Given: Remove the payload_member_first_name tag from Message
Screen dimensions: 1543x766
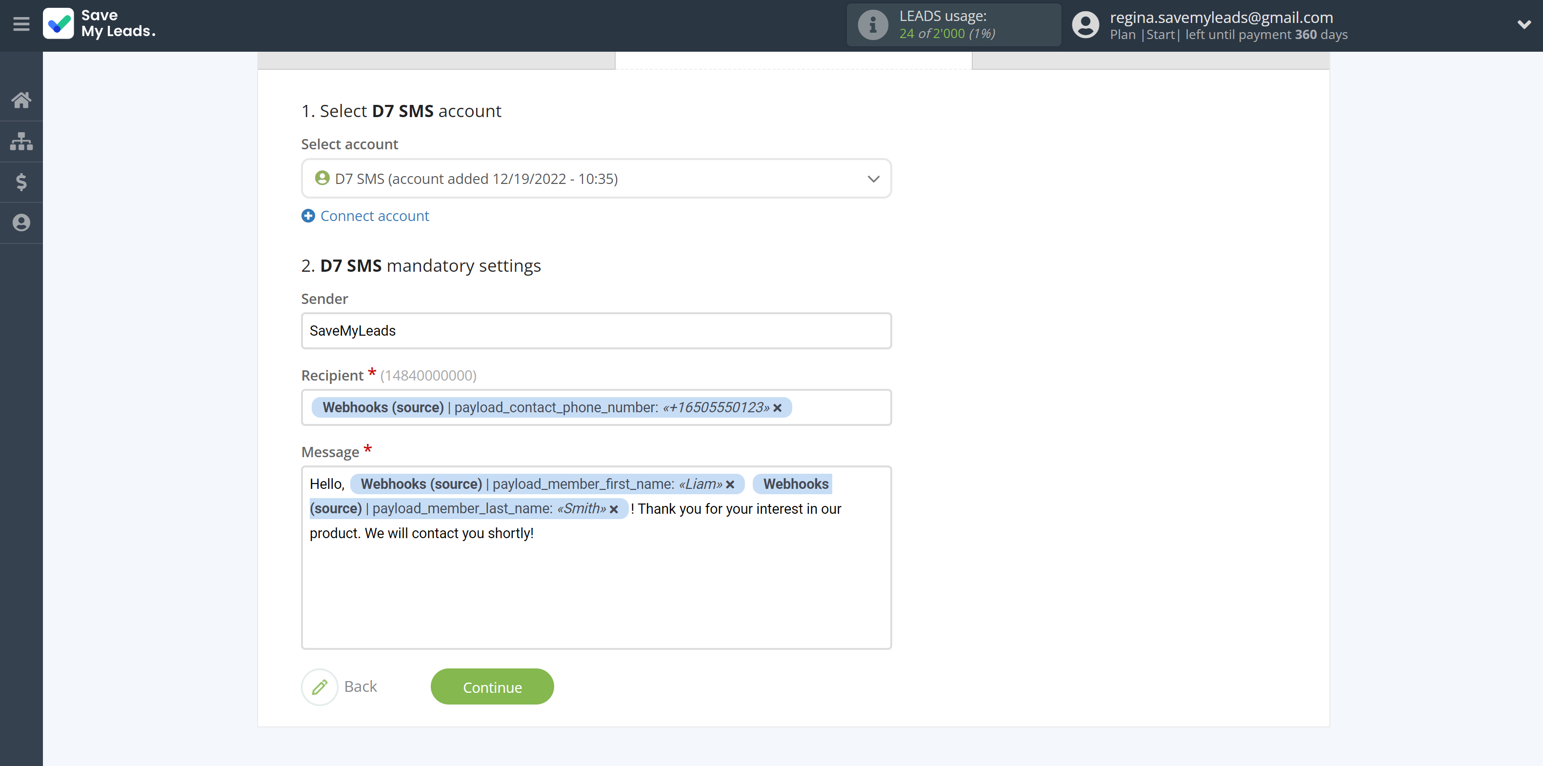Looking at the screenshot, I should [x=730, y=484].
